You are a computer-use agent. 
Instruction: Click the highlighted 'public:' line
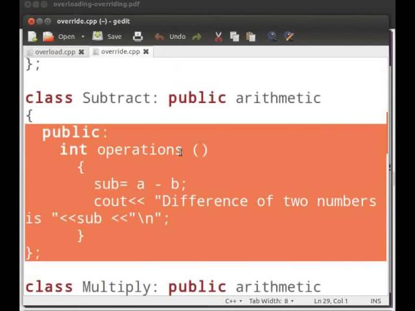(x=75, y=132)
